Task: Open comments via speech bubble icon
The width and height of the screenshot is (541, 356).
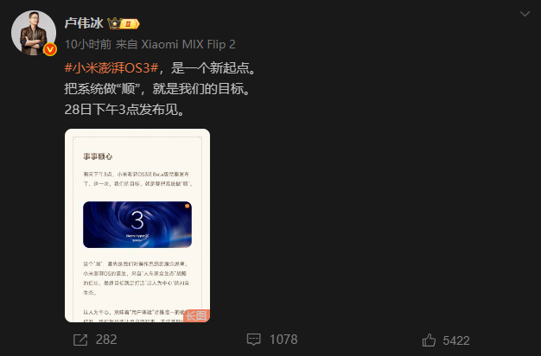Action: [254, 340]
